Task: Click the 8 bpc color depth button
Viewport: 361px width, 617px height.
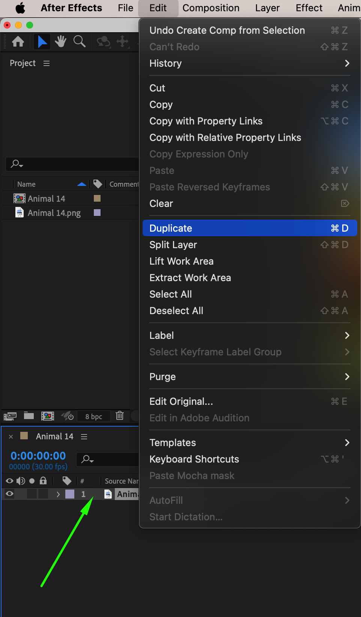Action: pyautogui.click(x=94, y=416)
